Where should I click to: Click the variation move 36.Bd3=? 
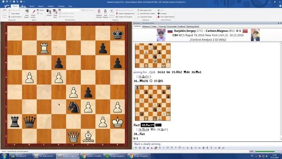click(144, 76)
